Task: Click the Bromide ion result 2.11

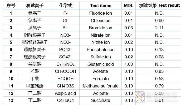Action: point(159,28)
